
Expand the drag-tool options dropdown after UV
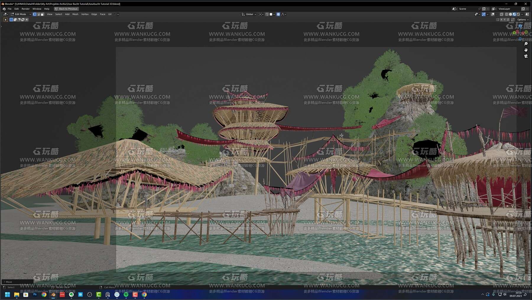pos(116,14)
